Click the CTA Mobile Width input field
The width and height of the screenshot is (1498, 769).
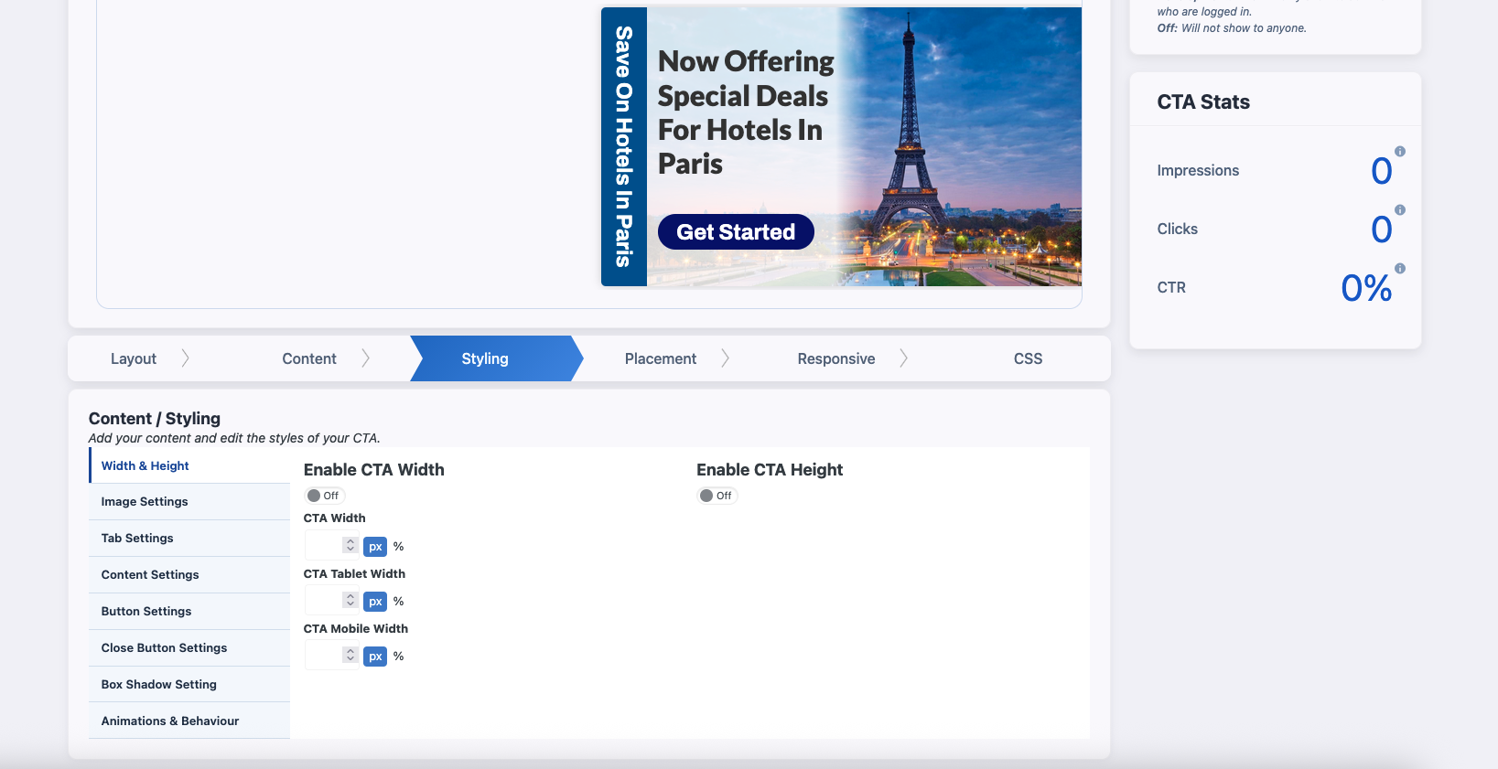click(323, 657)
